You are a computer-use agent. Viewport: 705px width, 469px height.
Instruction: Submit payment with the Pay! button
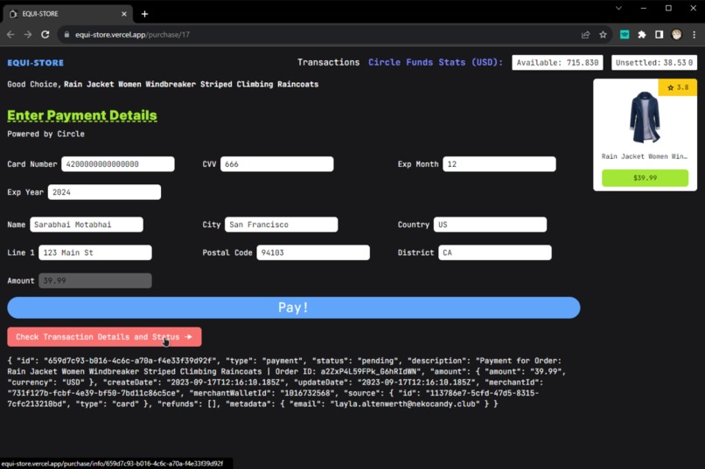[x=294, y=307]
